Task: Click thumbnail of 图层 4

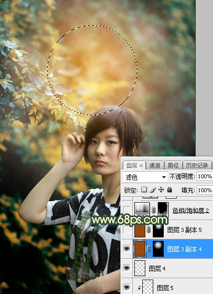Action: [x=140, y=268]
